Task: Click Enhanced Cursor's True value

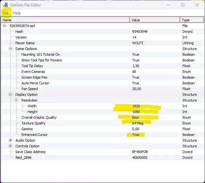Action: [135, 135]
